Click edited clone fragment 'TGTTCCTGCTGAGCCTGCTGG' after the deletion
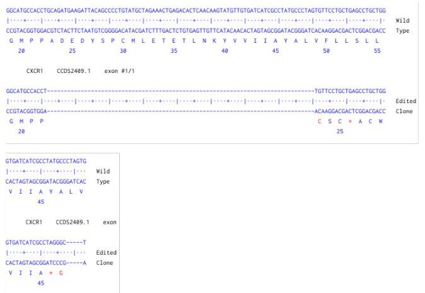Viewport: 425px width, 293px height. point(350,91)
